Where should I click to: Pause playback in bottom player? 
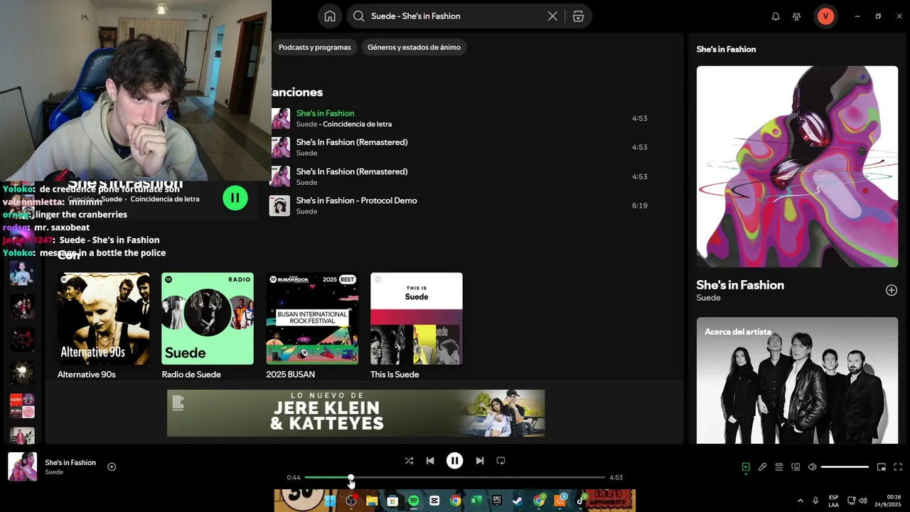coord(455,461)
